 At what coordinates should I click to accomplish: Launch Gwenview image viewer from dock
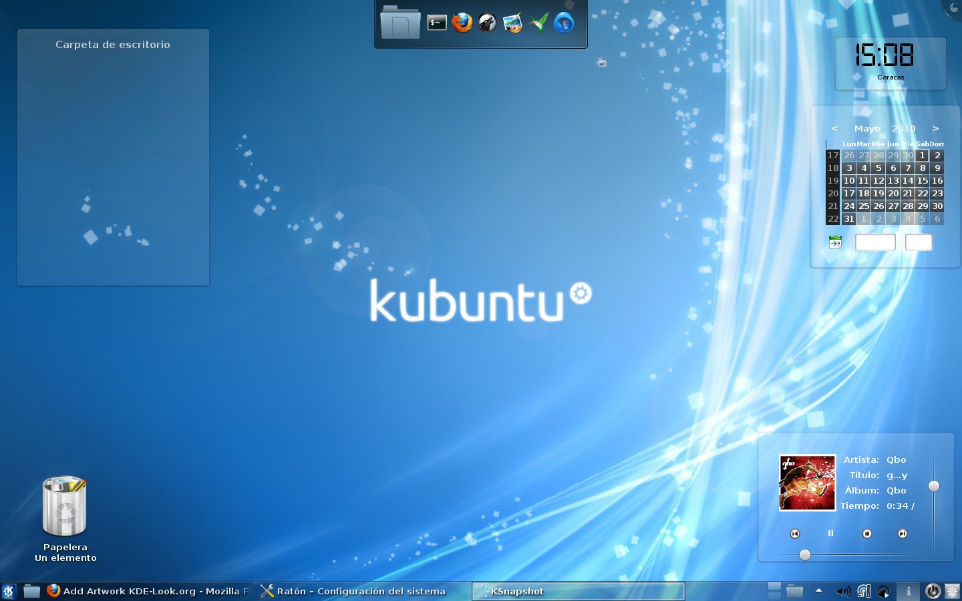513,23
